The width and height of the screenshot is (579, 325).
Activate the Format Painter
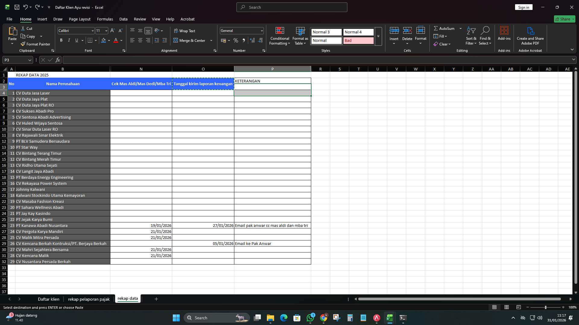coord(36,44)
